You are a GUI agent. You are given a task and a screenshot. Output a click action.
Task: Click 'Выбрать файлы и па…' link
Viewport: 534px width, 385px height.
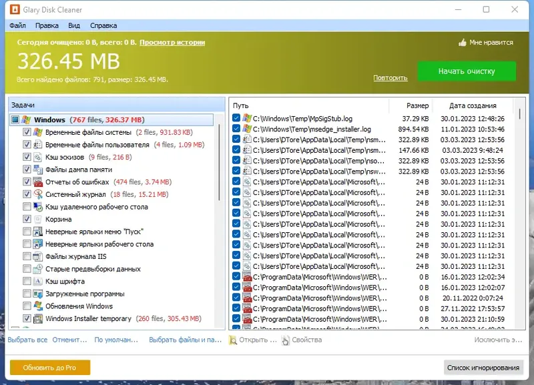[186, 340]
